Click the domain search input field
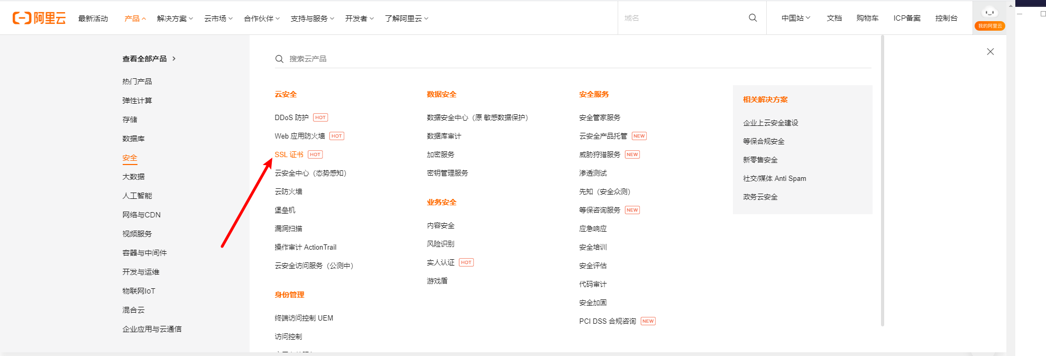Screen dimensions: 1046x356 pyautogui.click(x=682, y=18)
